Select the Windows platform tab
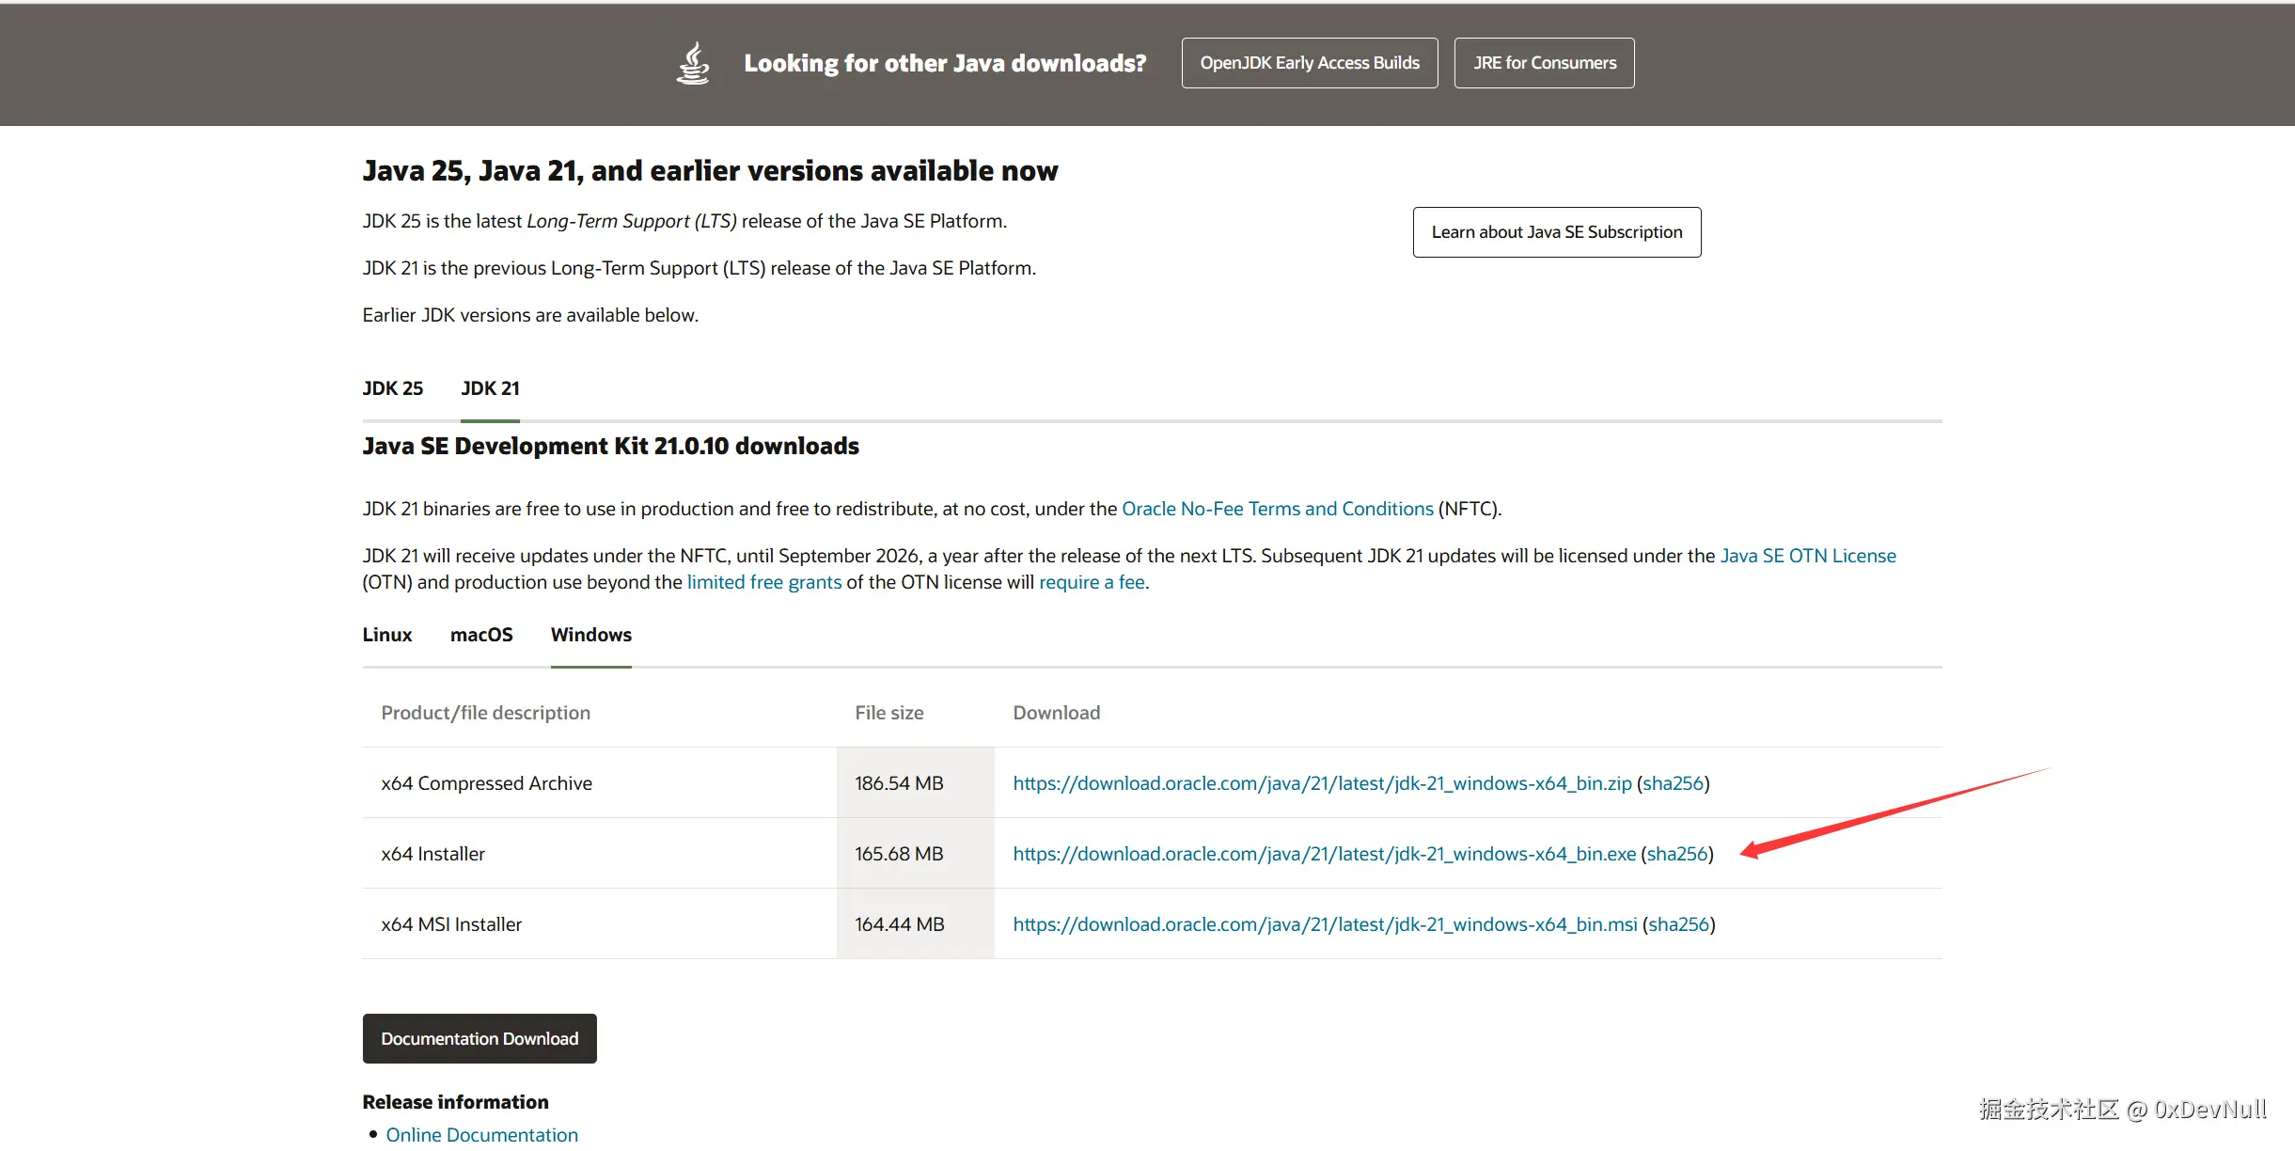The width and height of the screenshot is (2295, 1151). point(590,635)
